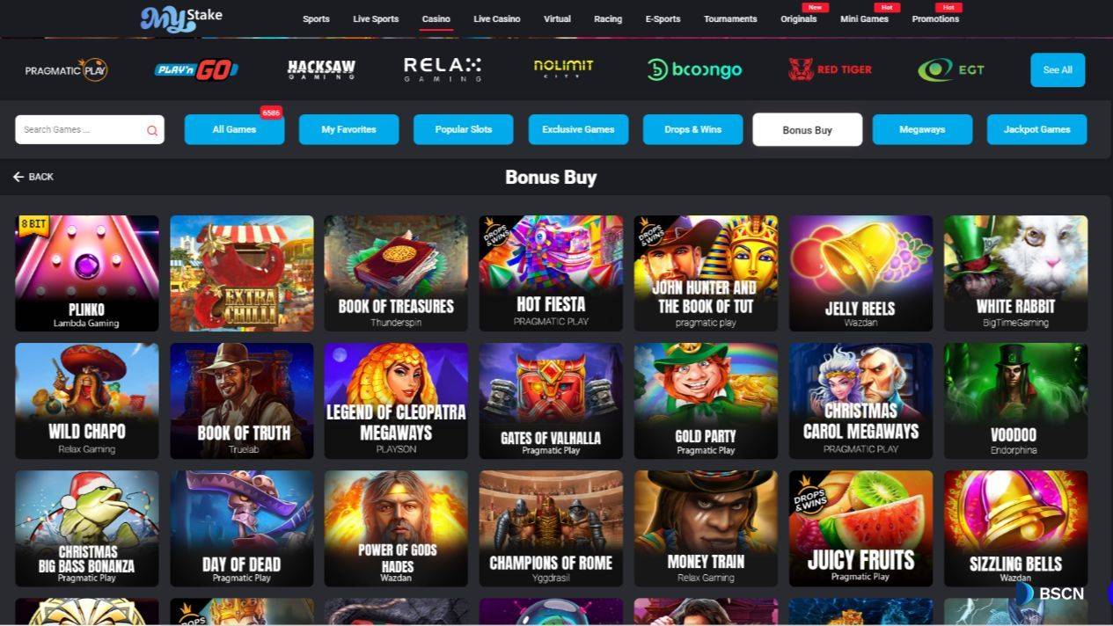This screenshot has width=1113, height=626.
Task: Switch to the Promotions menu item
Action: (x=935, y=18)
